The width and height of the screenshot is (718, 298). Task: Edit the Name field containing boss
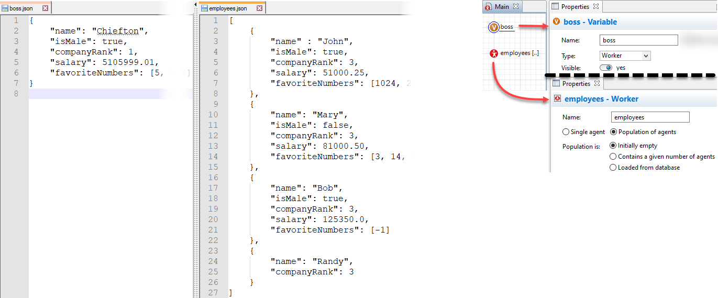coord(639,40)
